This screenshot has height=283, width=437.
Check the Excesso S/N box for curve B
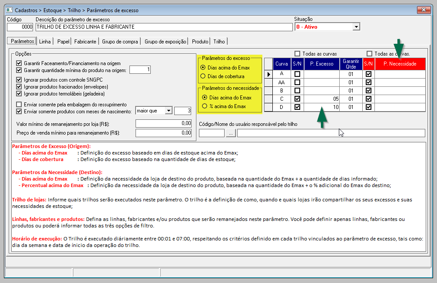(x=298, y=91)
